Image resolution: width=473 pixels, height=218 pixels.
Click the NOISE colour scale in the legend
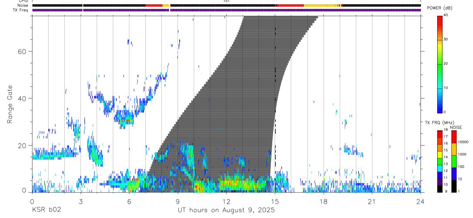point(454,161)
